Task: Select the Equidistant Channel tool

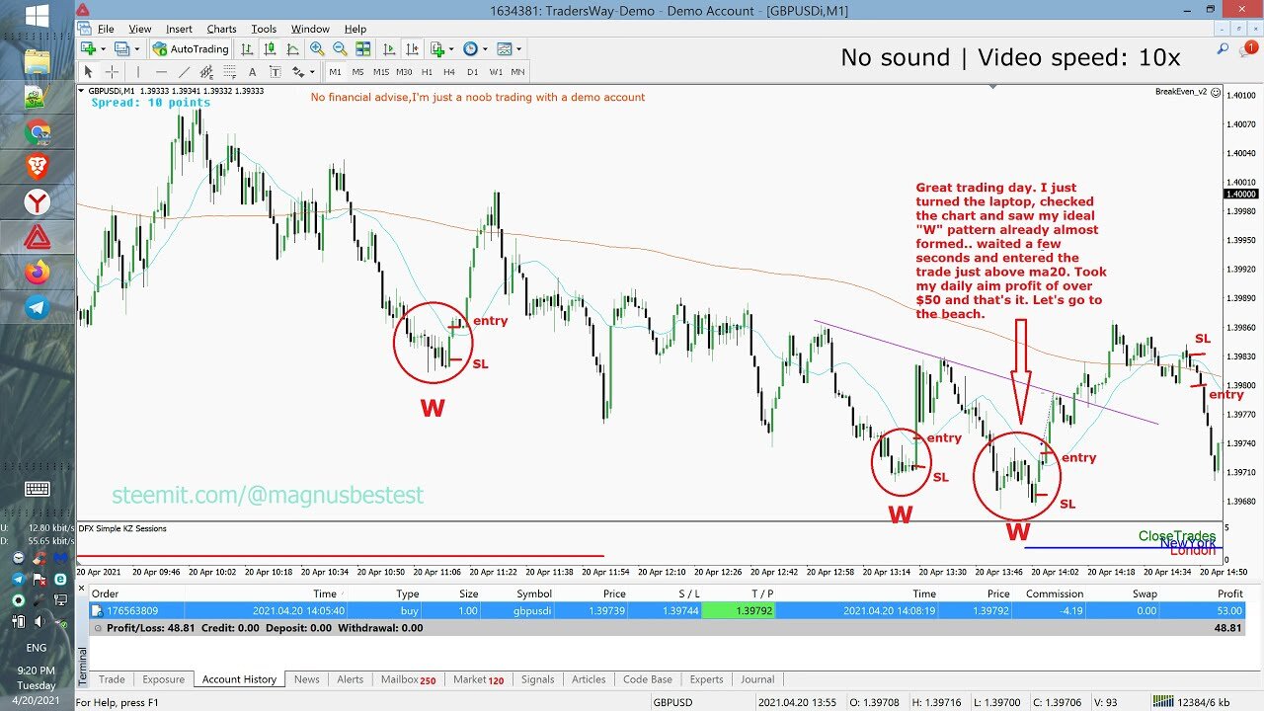Action: (206, 72)
